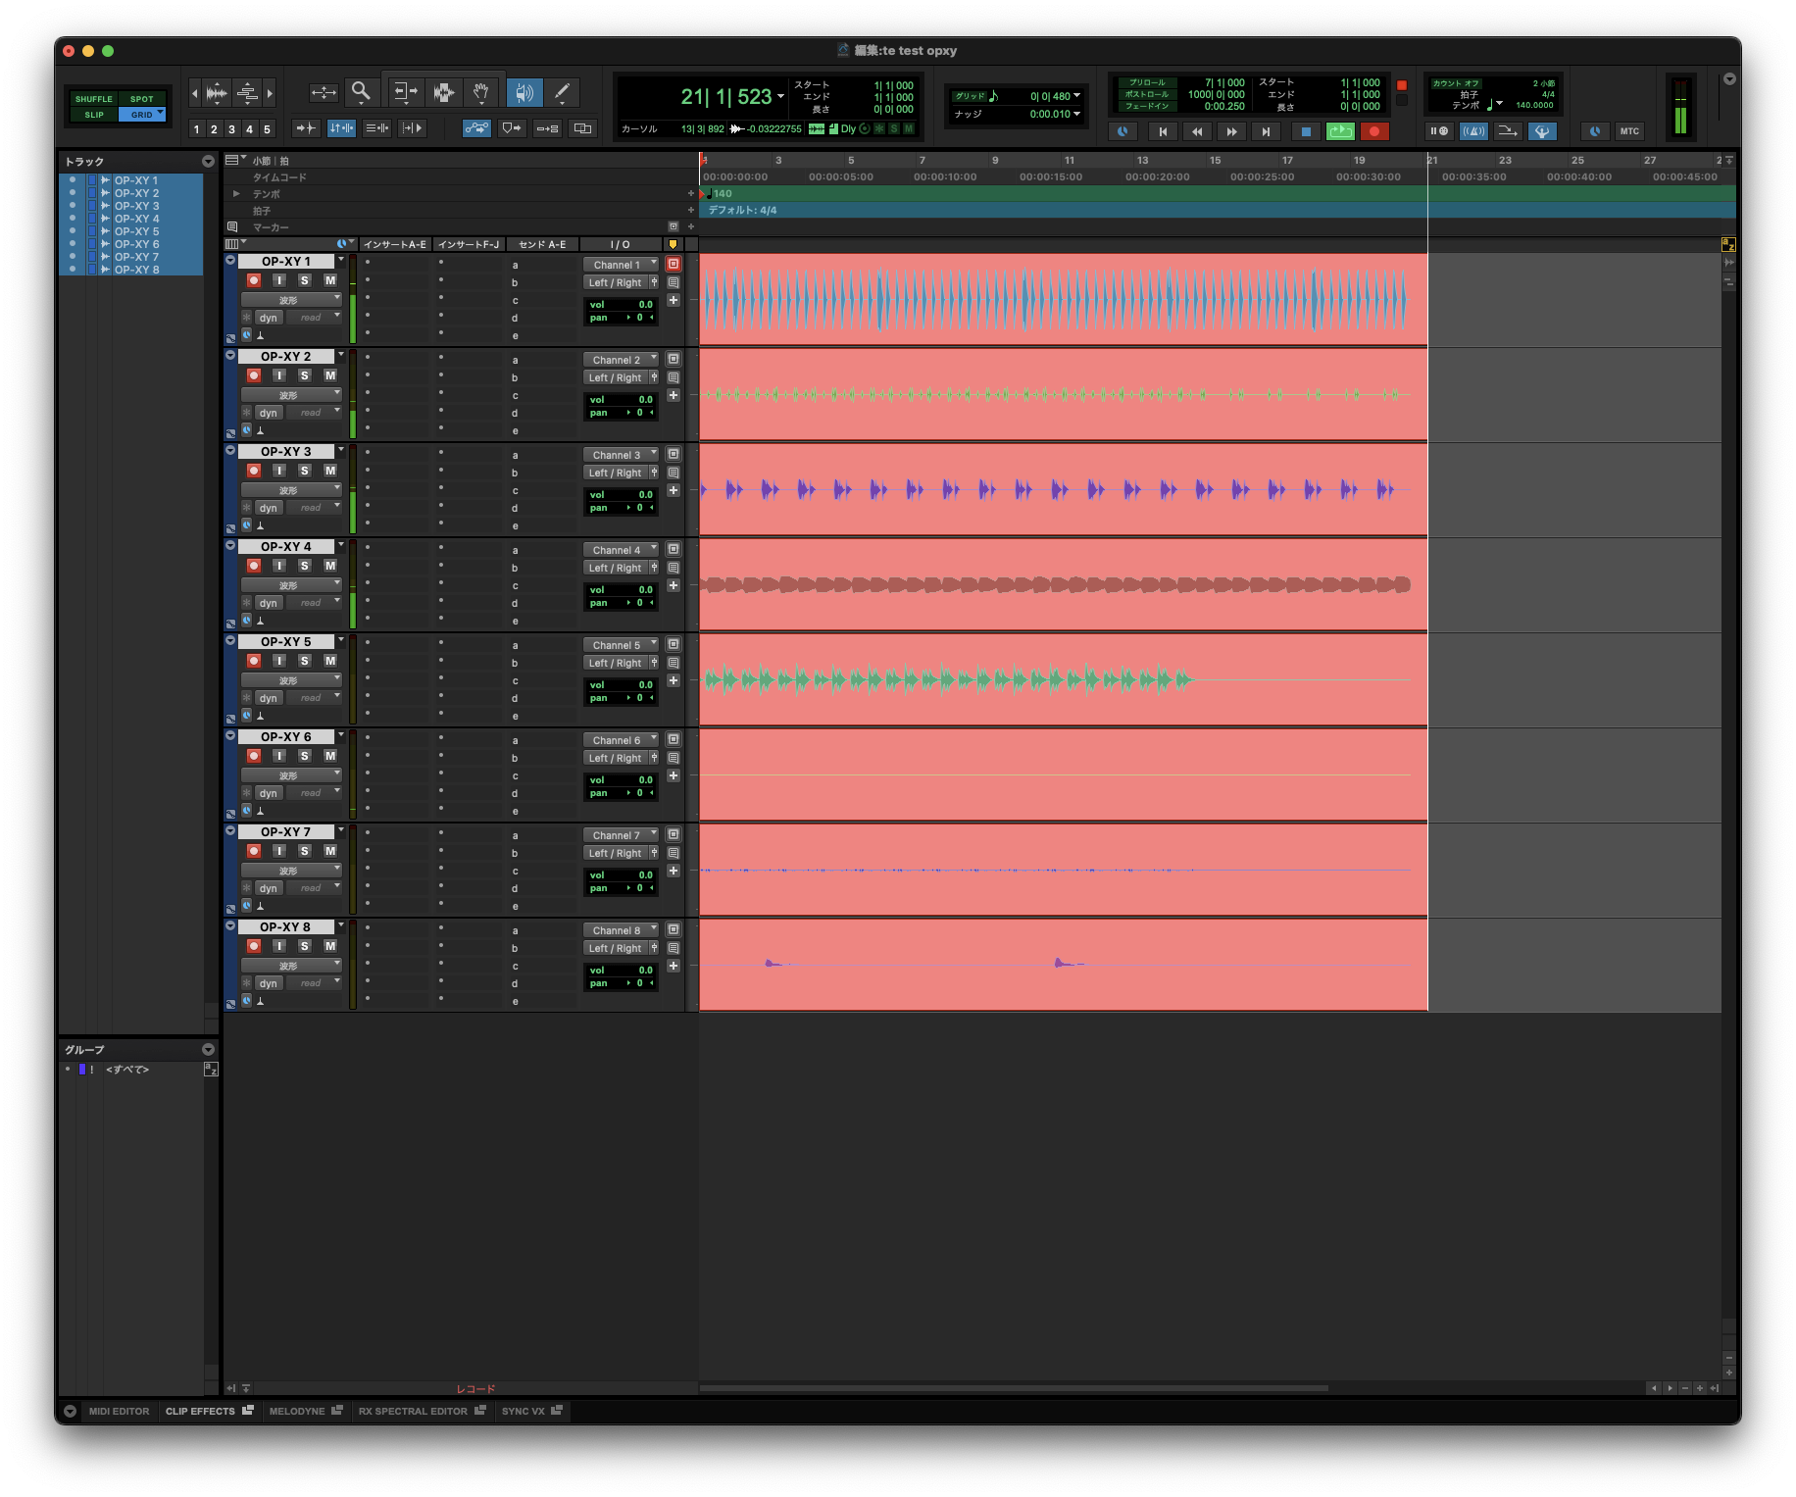Open the CLIP EFFECTS tab
This screenshot has width=1796, height=1497.
coord(209,1412)
